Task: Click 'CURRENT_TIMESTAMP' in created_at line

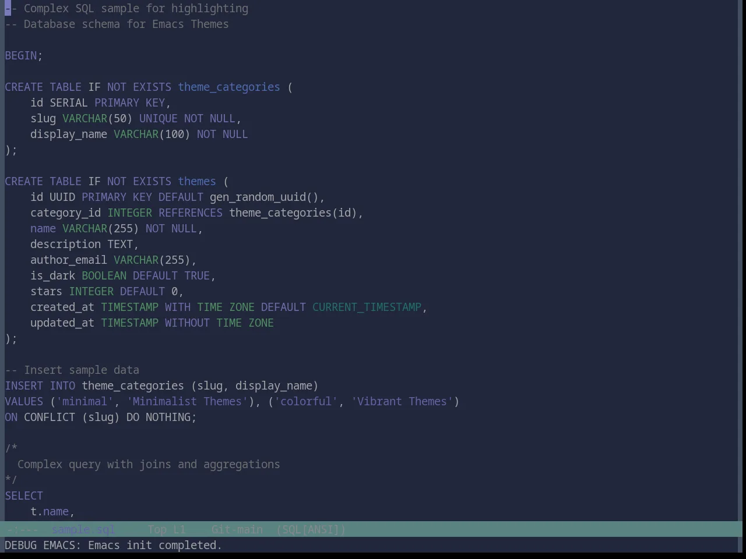Action: coord(367,307)
